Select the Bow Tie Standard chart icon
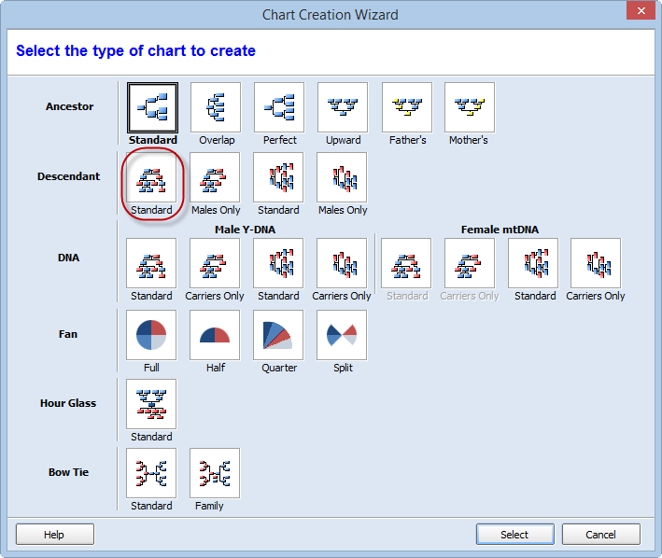Image resolution: width=662 pixels, height=558 pixels. [x=151, y=473]
